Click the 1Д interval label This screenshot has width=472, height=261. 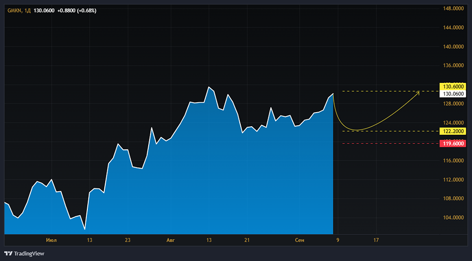click(x=28, y=11)
